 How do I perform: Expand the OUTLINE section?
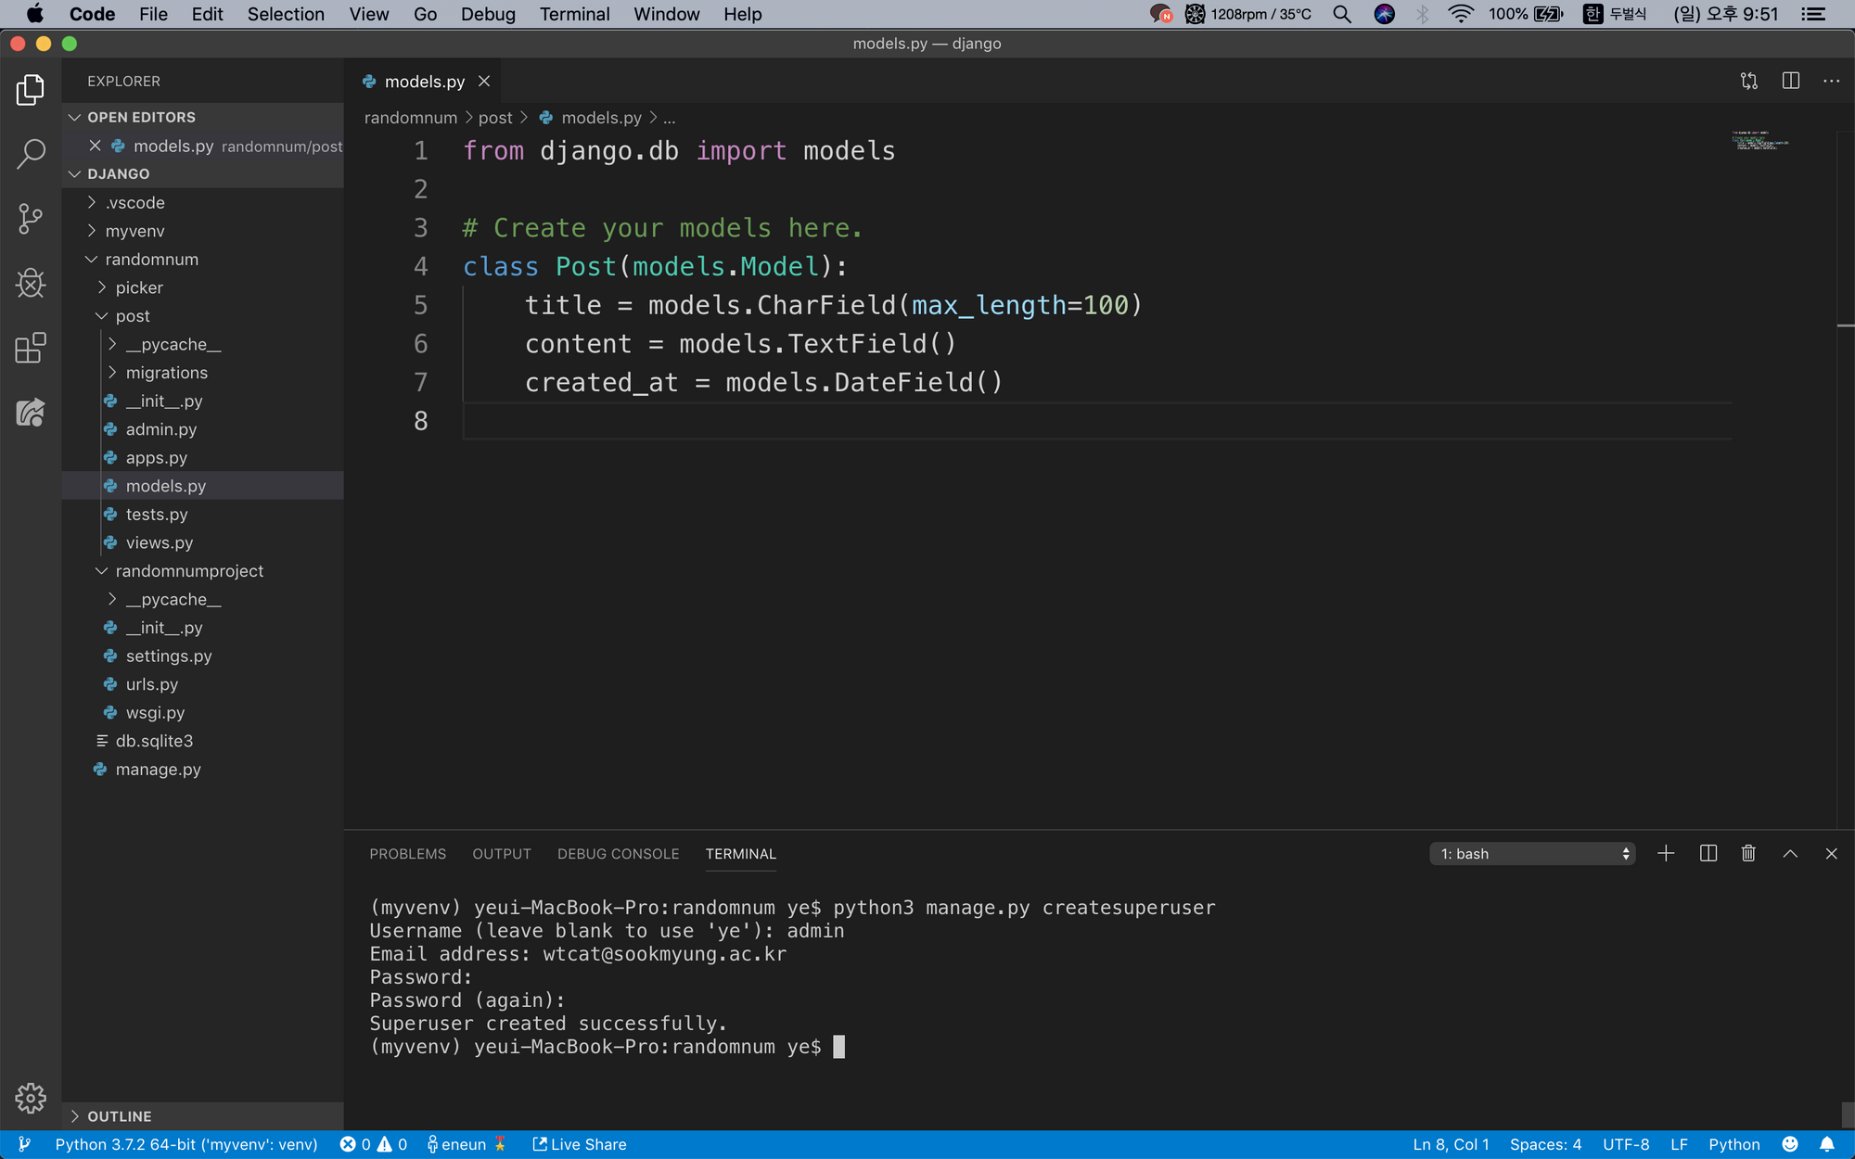coord(119,1116)
